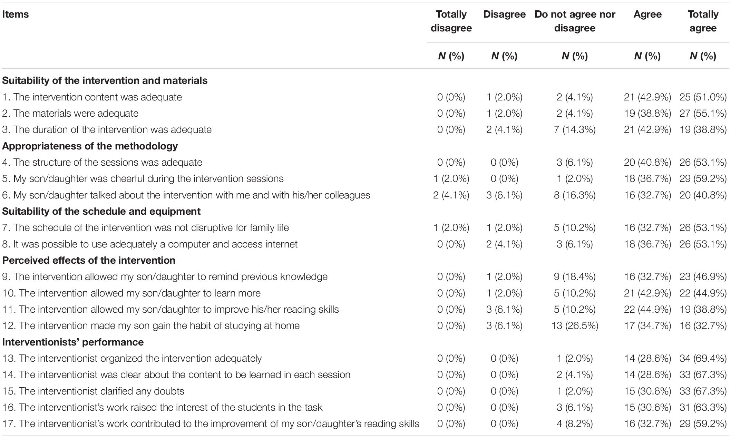Click row 16 about raising students' interest
This screenshot has width=731, height=438.
pyautogui.click(x=365, y=408)
